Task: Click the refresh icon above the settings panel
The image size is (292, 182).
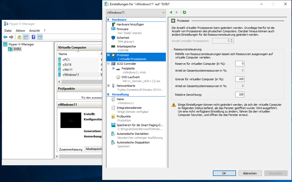Action: [x=184, y=12]
